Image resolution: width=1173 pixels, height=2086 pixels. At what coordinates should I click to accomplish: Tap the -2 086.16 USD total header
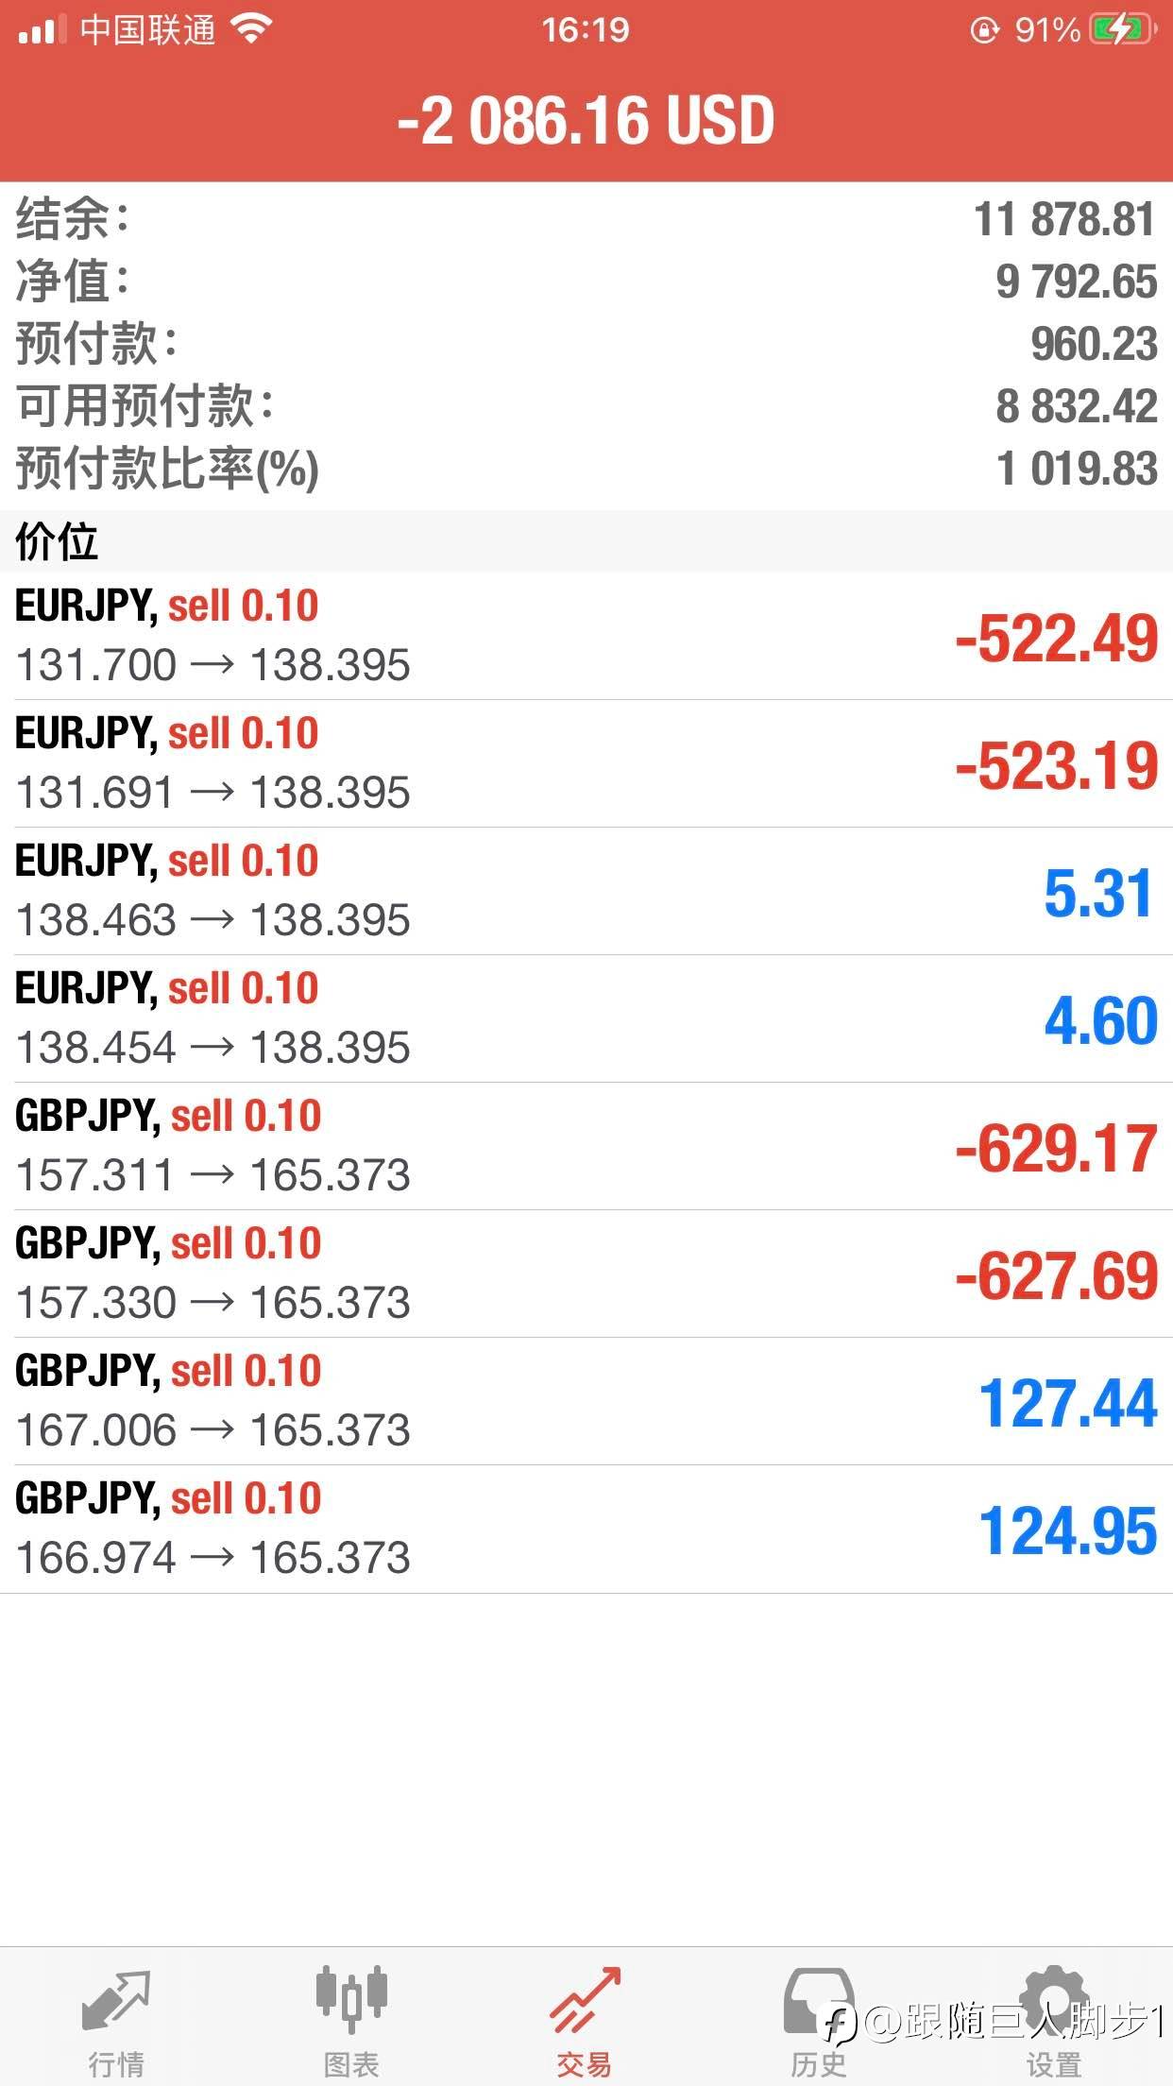586,121
